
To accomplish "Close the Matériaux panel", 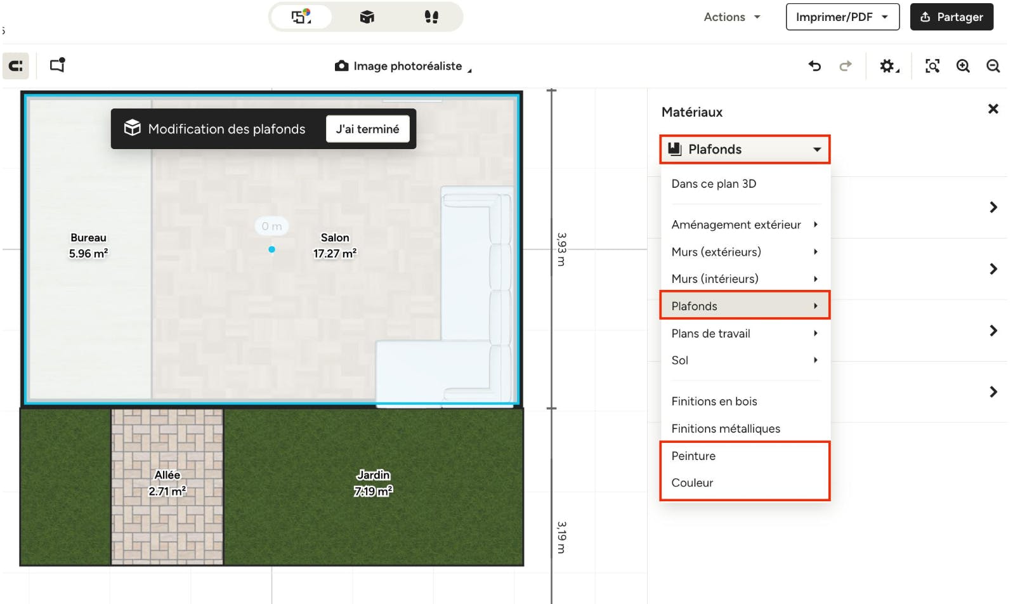I will [993, 109].
